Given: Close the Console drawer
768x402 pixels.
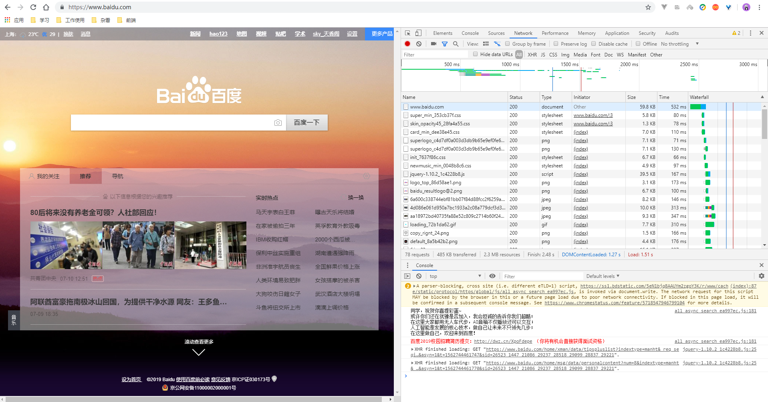Looking at the screenshot, I should (762, 265).
